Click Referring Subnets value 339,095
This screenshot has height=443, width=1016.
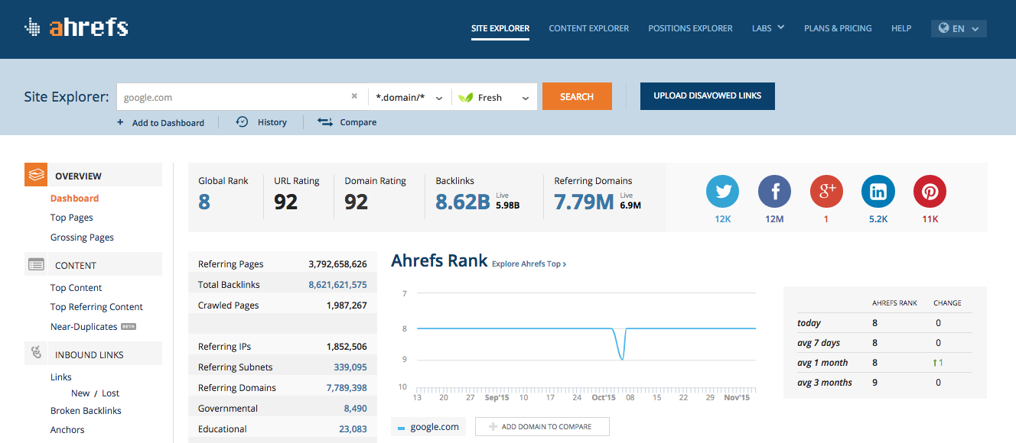point(350,367)
